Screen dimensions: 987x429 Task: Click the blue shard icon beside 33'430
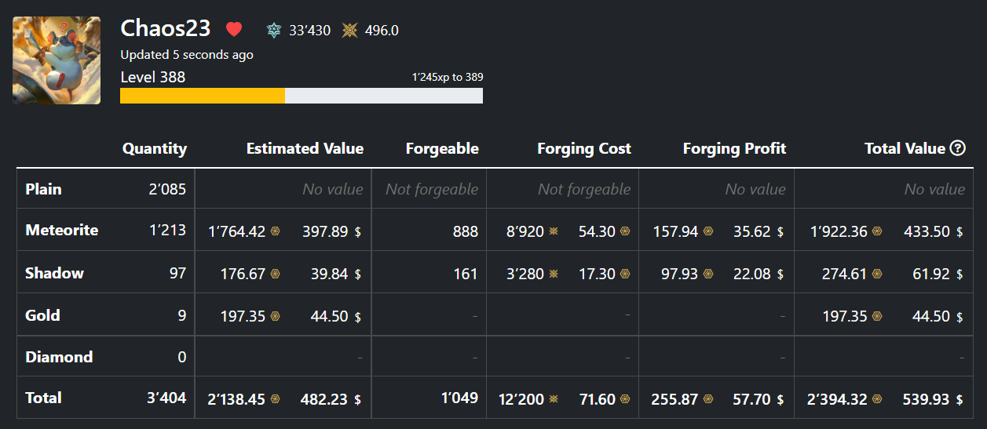[274, 31]
